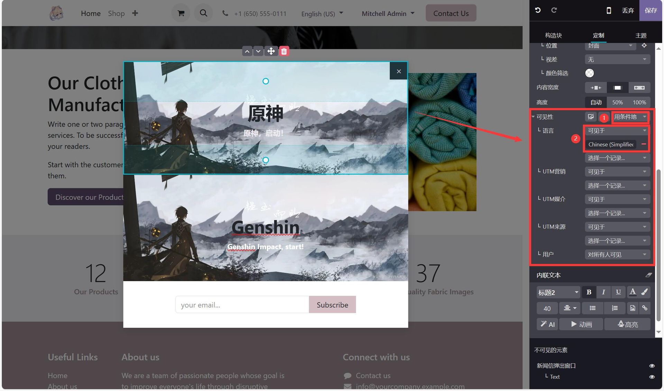Screen dimensions: 664x391
Task: Open the 颜色筛选 color swatch
Action: coord(590,73)
